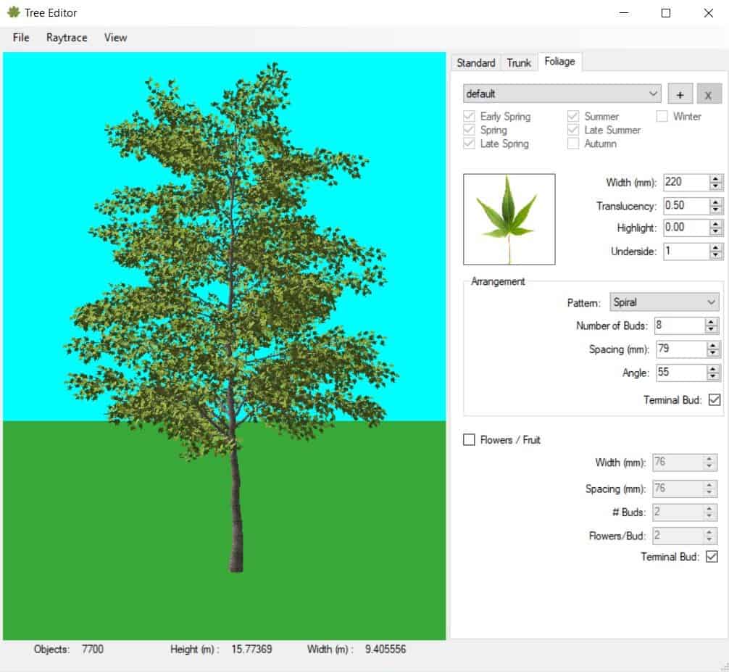Image resolution: width=729 pixels, height=672 pixels.
Task: Open the Pattern dropdown showing Spiral
Action: tap(665, 302)
